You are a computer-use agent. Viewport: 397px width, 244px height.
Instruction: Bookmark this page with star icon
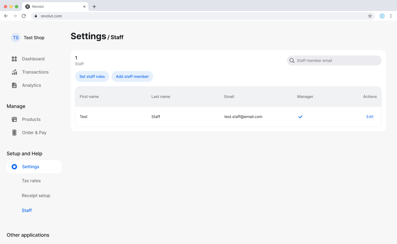pyautogui.click(x=370, y=16)
